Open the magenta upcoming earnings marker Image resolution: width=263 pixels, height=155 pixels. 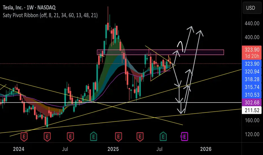[184, 137]
